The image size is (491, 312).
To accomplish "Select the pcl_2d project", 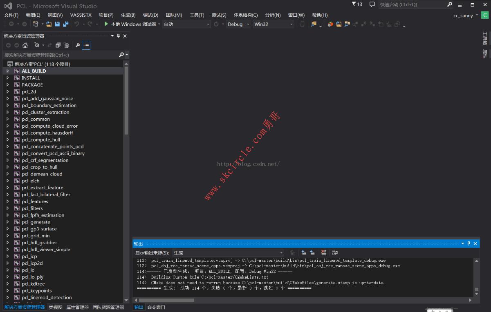I will tap(29, 92).
